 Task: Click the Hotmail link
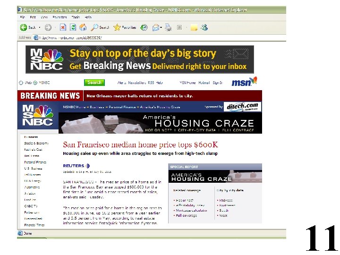click(x=204, y=83)
